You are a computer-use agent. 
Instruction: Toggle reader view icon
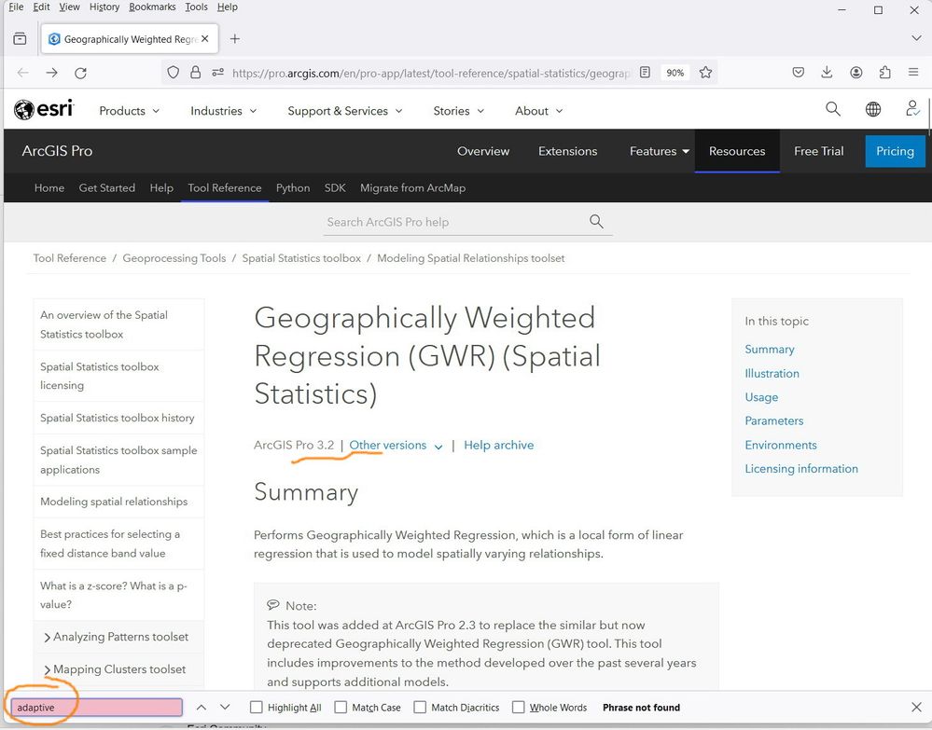click(645, 73)
